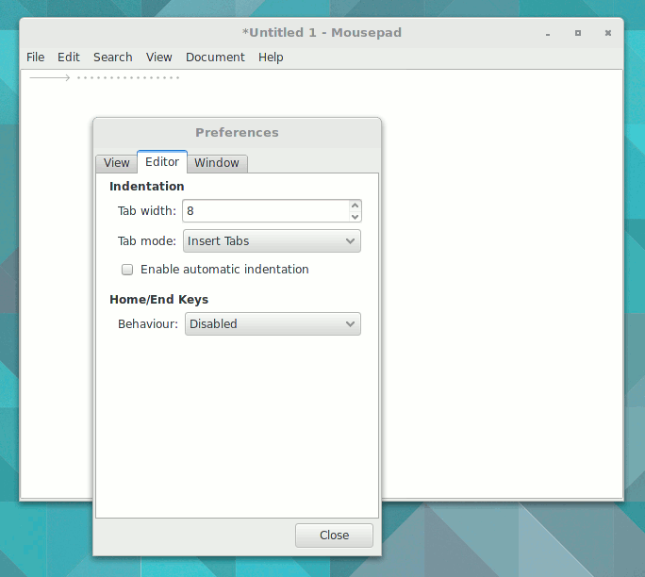Minimize the Mousepad window
The image size is (645, 577).
(548, 33)
